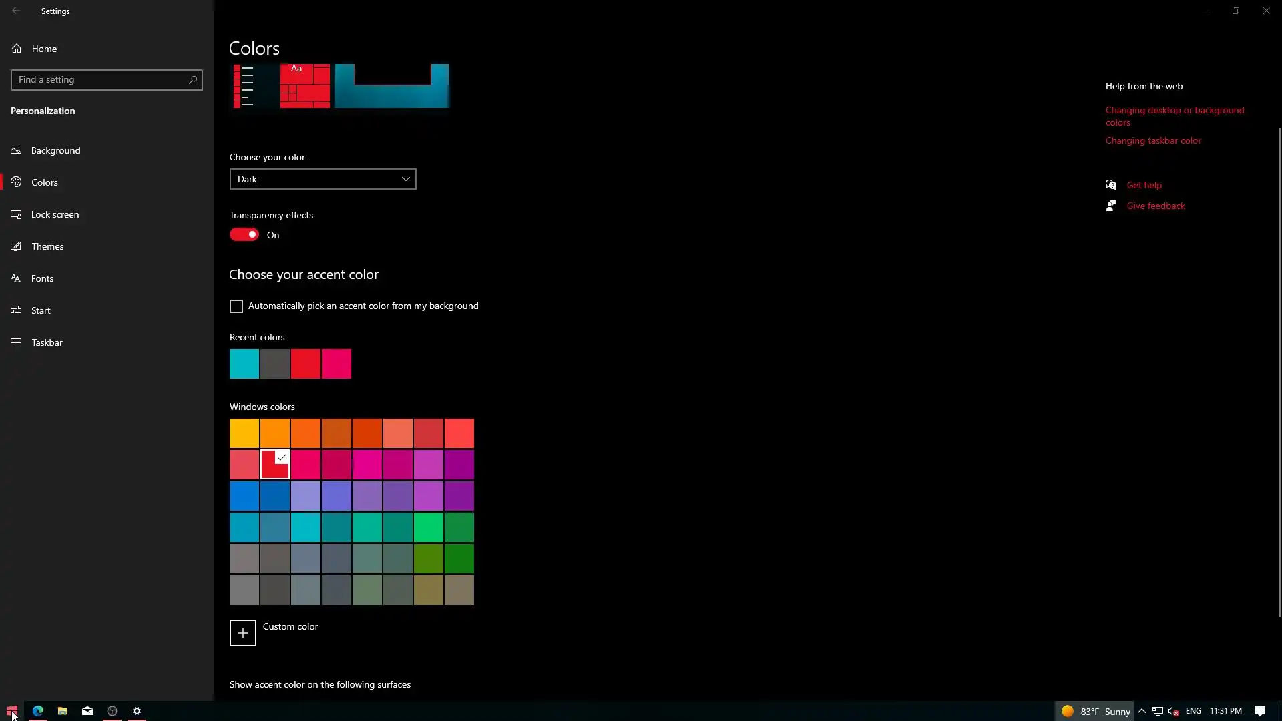This screenshot has height=721, width=1282.
Task: Check automatically pick accent color box
Action: (x=236, y=306)
